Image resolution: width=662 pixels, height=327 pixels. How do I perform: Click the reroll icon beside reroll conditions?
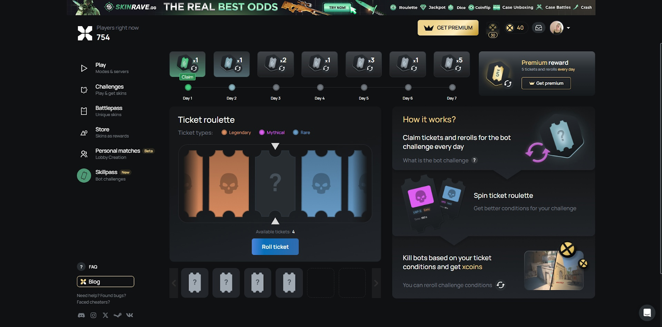501,285
